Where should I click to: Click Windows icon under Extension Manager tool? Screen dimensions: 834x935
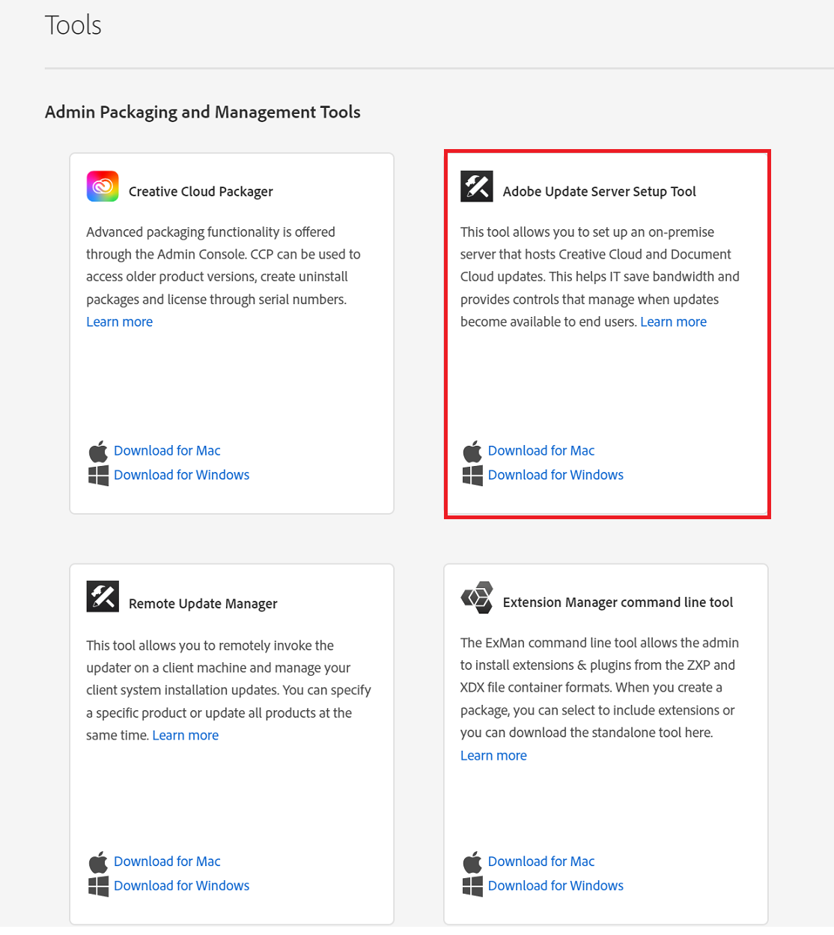pyautogui.click(x=472, y=886)
